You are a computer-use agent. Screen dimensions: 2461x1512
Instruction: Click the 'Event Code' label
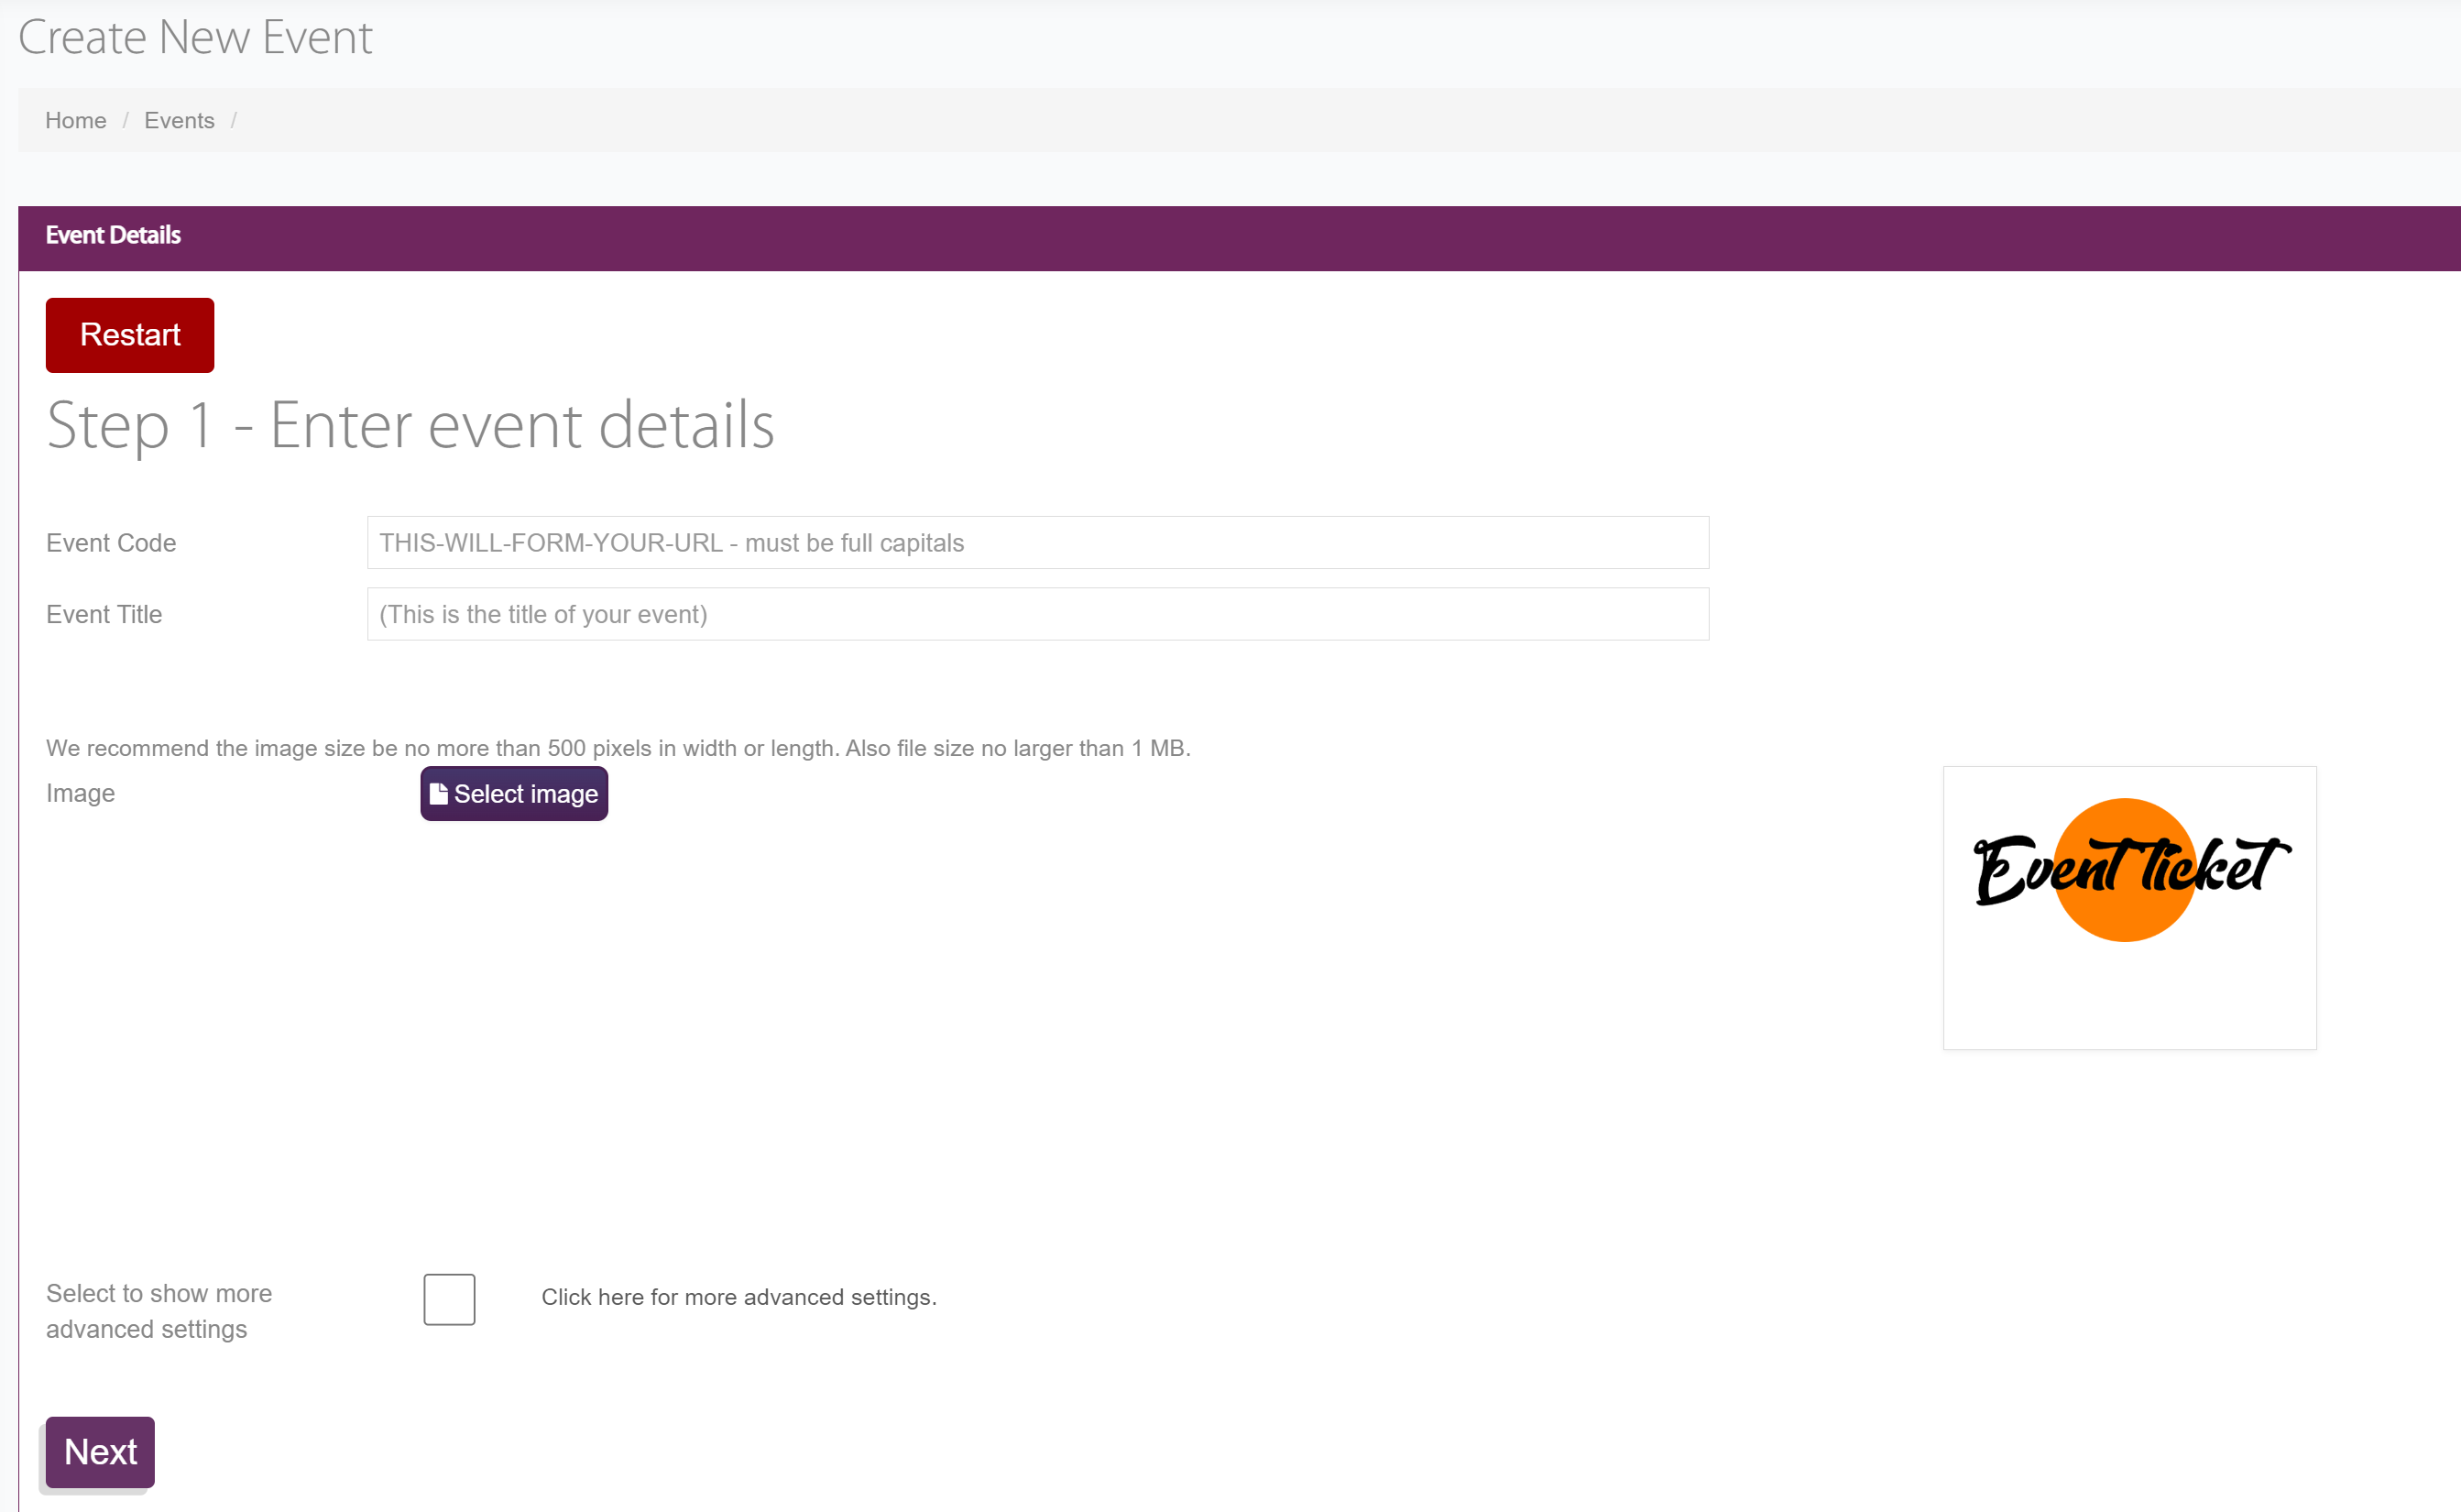(x=111, y=543)
